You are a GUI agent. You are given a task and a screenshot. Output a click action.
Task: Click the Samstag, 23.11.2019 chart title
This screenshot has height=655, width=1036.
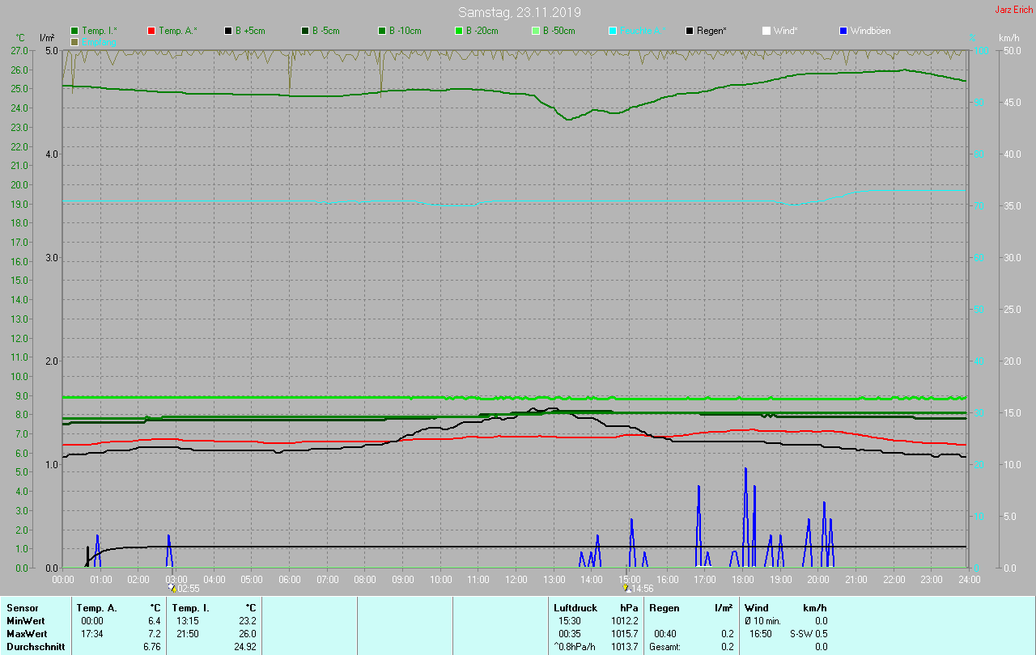pos(519,12)
